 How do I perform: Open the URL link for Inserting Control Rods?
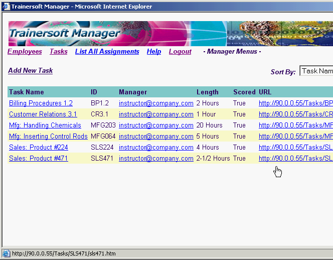[295, 136]
